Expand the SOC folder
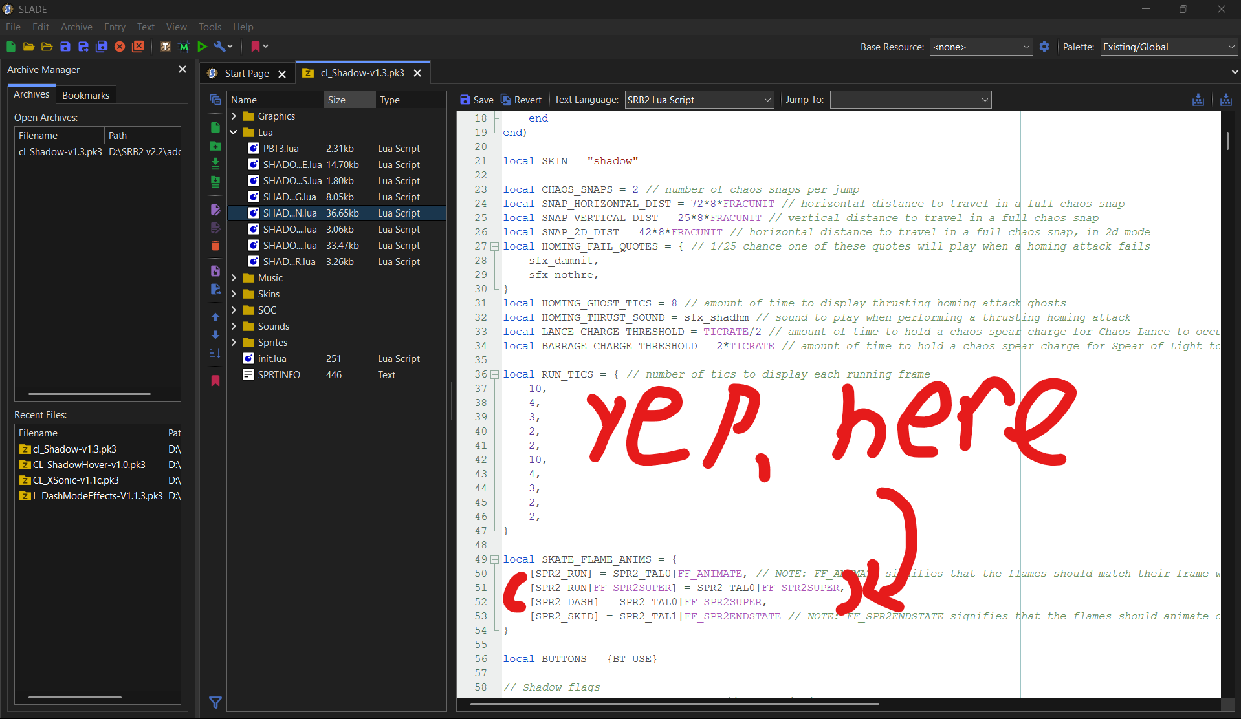This screenshot has height=719, width=1241. pos(234,310)
